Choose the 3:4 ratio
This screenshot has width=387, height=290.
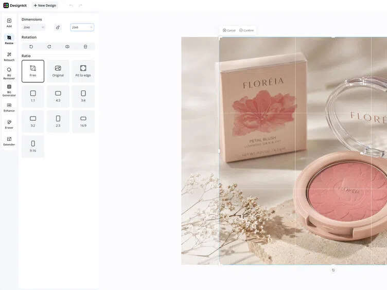pos(83,96)
